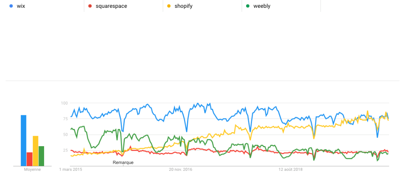400x183 pixels.
Task: Click the green dot beside weebly
Action: 248,6
